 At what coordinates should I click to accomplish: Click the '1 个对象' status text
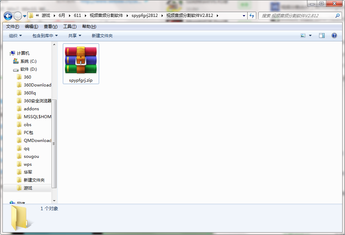coord(49,208)
